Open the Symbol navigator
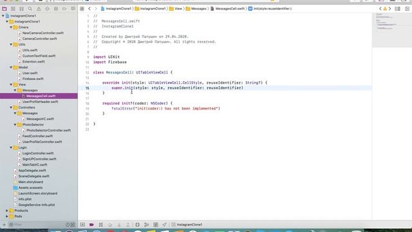The height and width of the screenshot is (232, 412). [21, 8]
